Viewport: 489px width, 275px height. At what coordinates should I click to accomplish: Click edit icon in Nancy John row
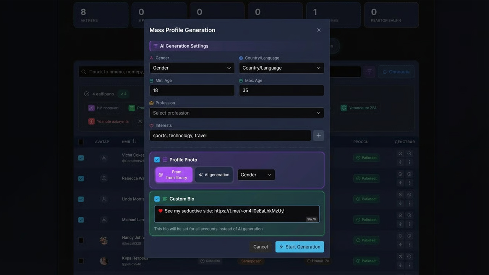point(400,236)
